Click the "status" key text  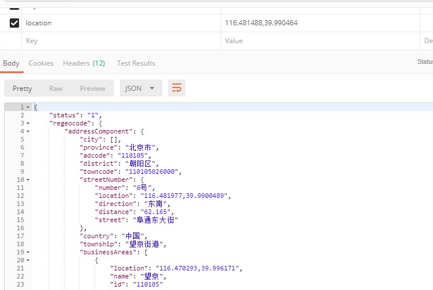click(64, 115)
